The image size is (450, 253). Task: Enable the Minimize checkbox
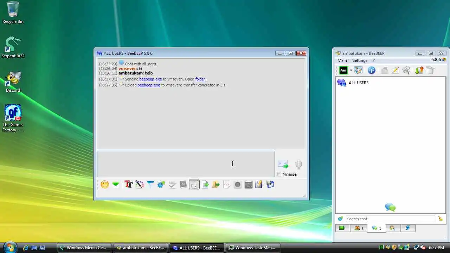(x=279, y=174)
